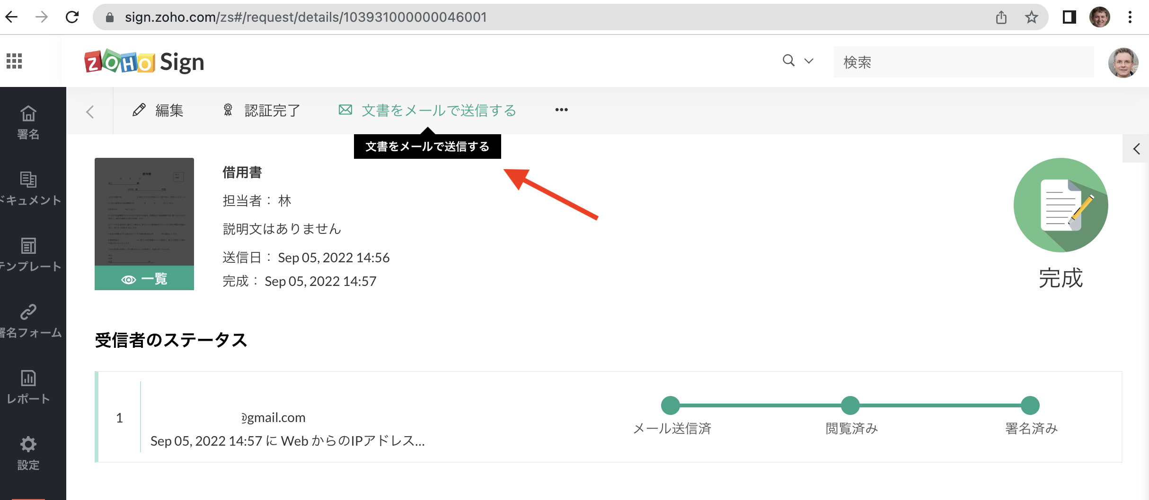
Task: Reload the page in the browser
Action: [x=72, y=17]
